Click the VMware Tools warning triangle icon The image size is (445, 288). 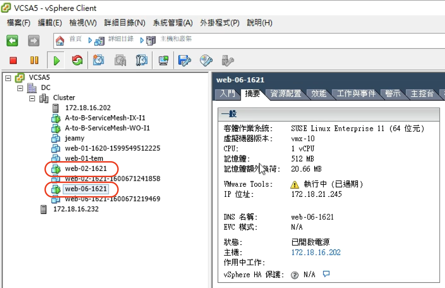(295, 184)
